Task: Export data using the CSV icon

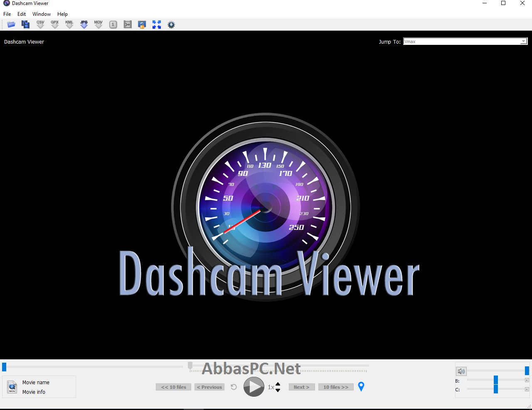Action: coord(40,25)
